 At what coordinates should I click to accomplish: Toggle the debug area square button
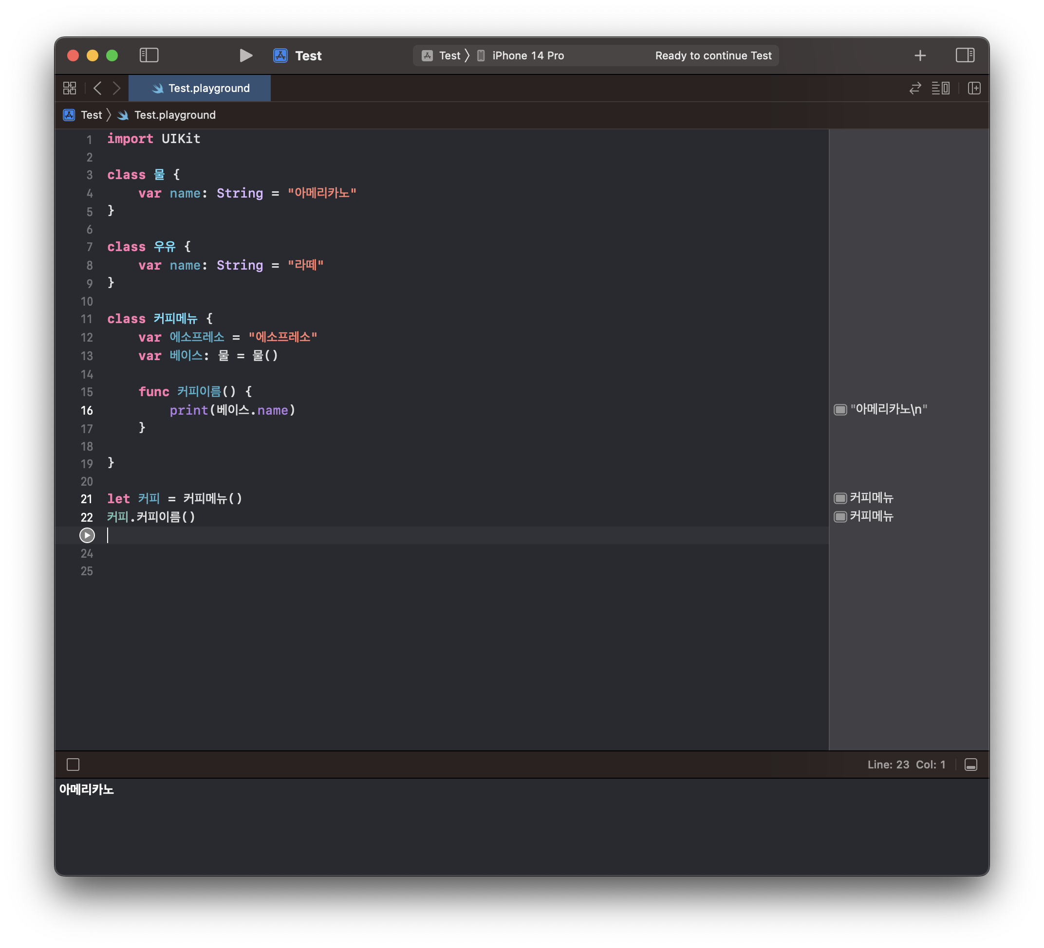click(73, 765)
